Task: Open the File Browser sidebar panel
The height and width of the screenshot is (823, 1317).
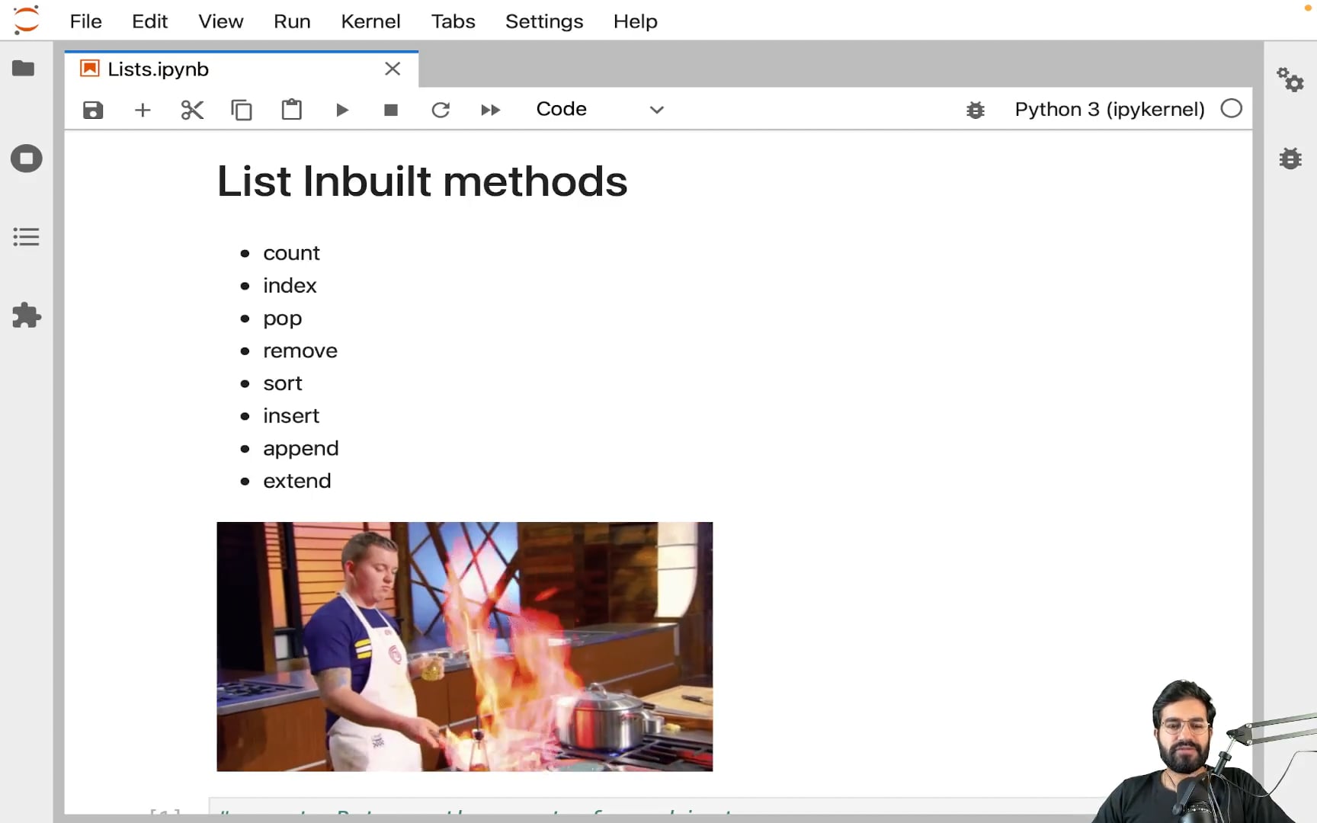Action: point(24,69)
